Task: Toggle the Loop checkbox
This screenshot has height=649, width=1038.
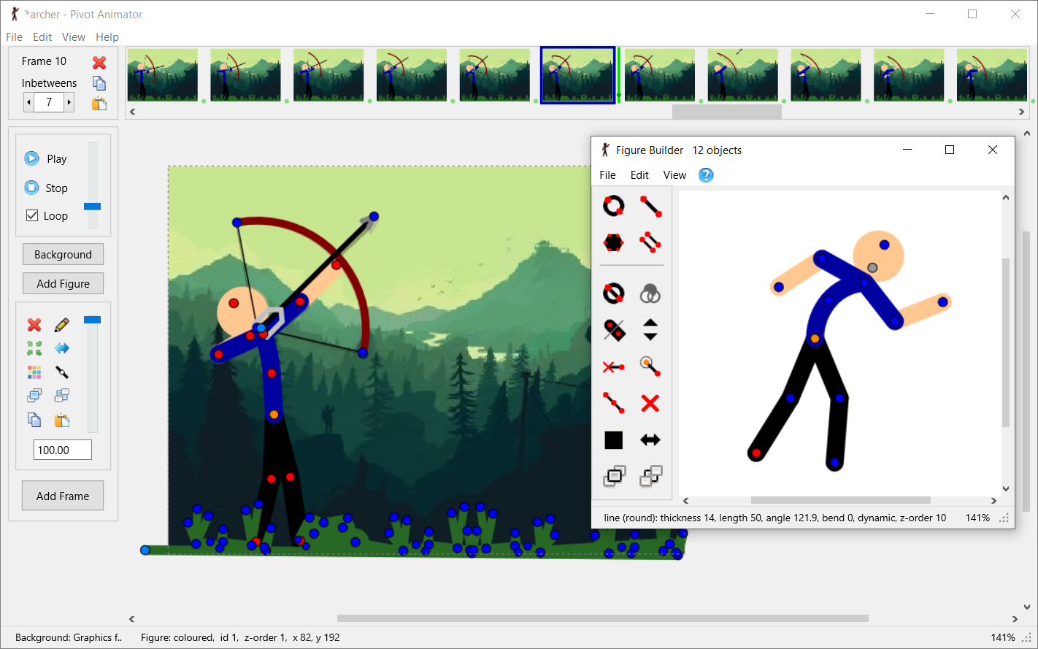Action: tap(32, 215)
